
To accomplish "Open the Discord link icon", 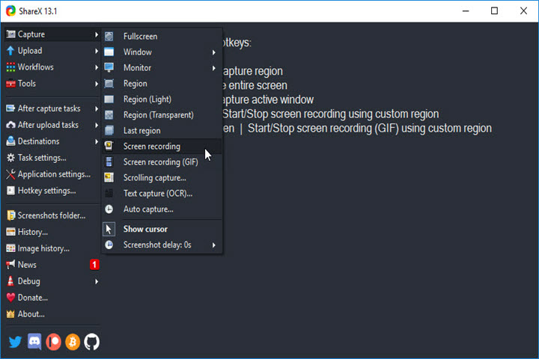I will (x=34, y=342).
